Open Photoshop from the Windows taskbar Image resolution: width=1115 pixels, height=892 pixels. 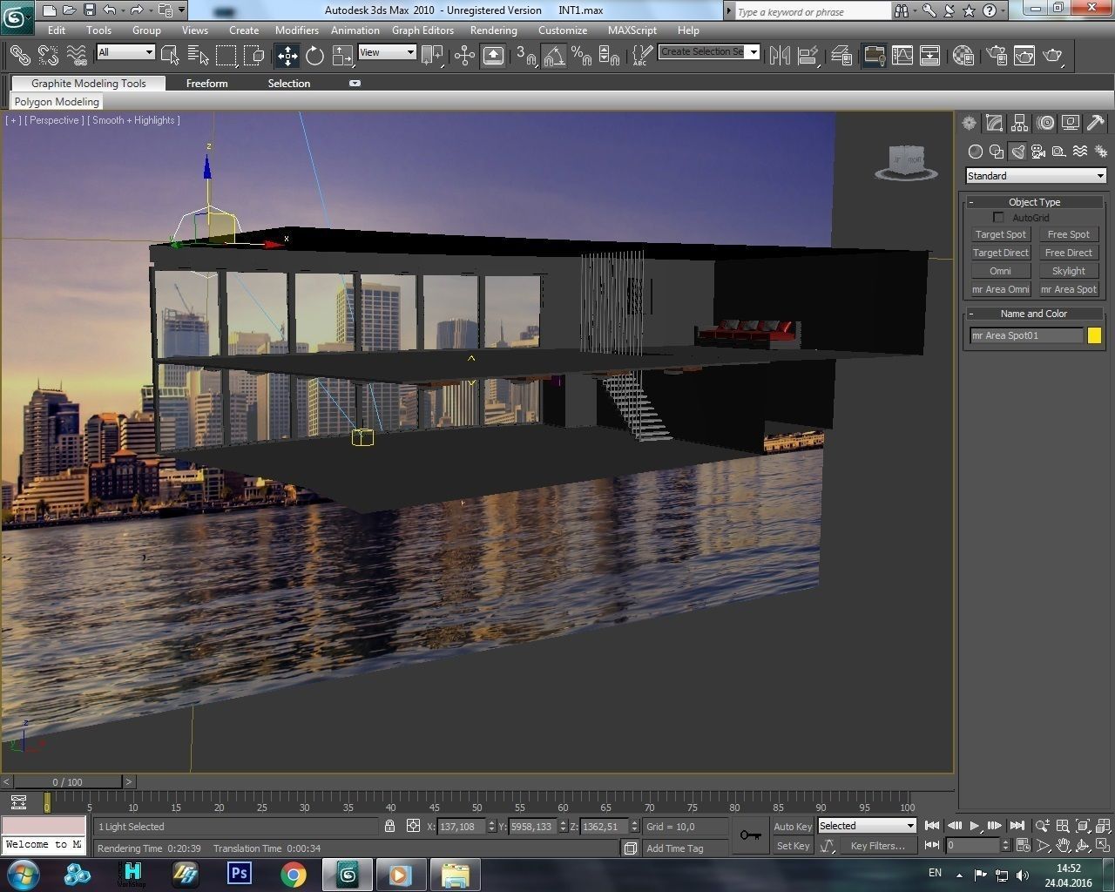(240, 873)
